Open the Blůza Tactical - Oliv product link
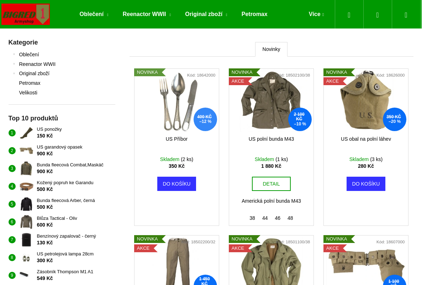Screen dimensions: 427x285 tap(57, 218)
